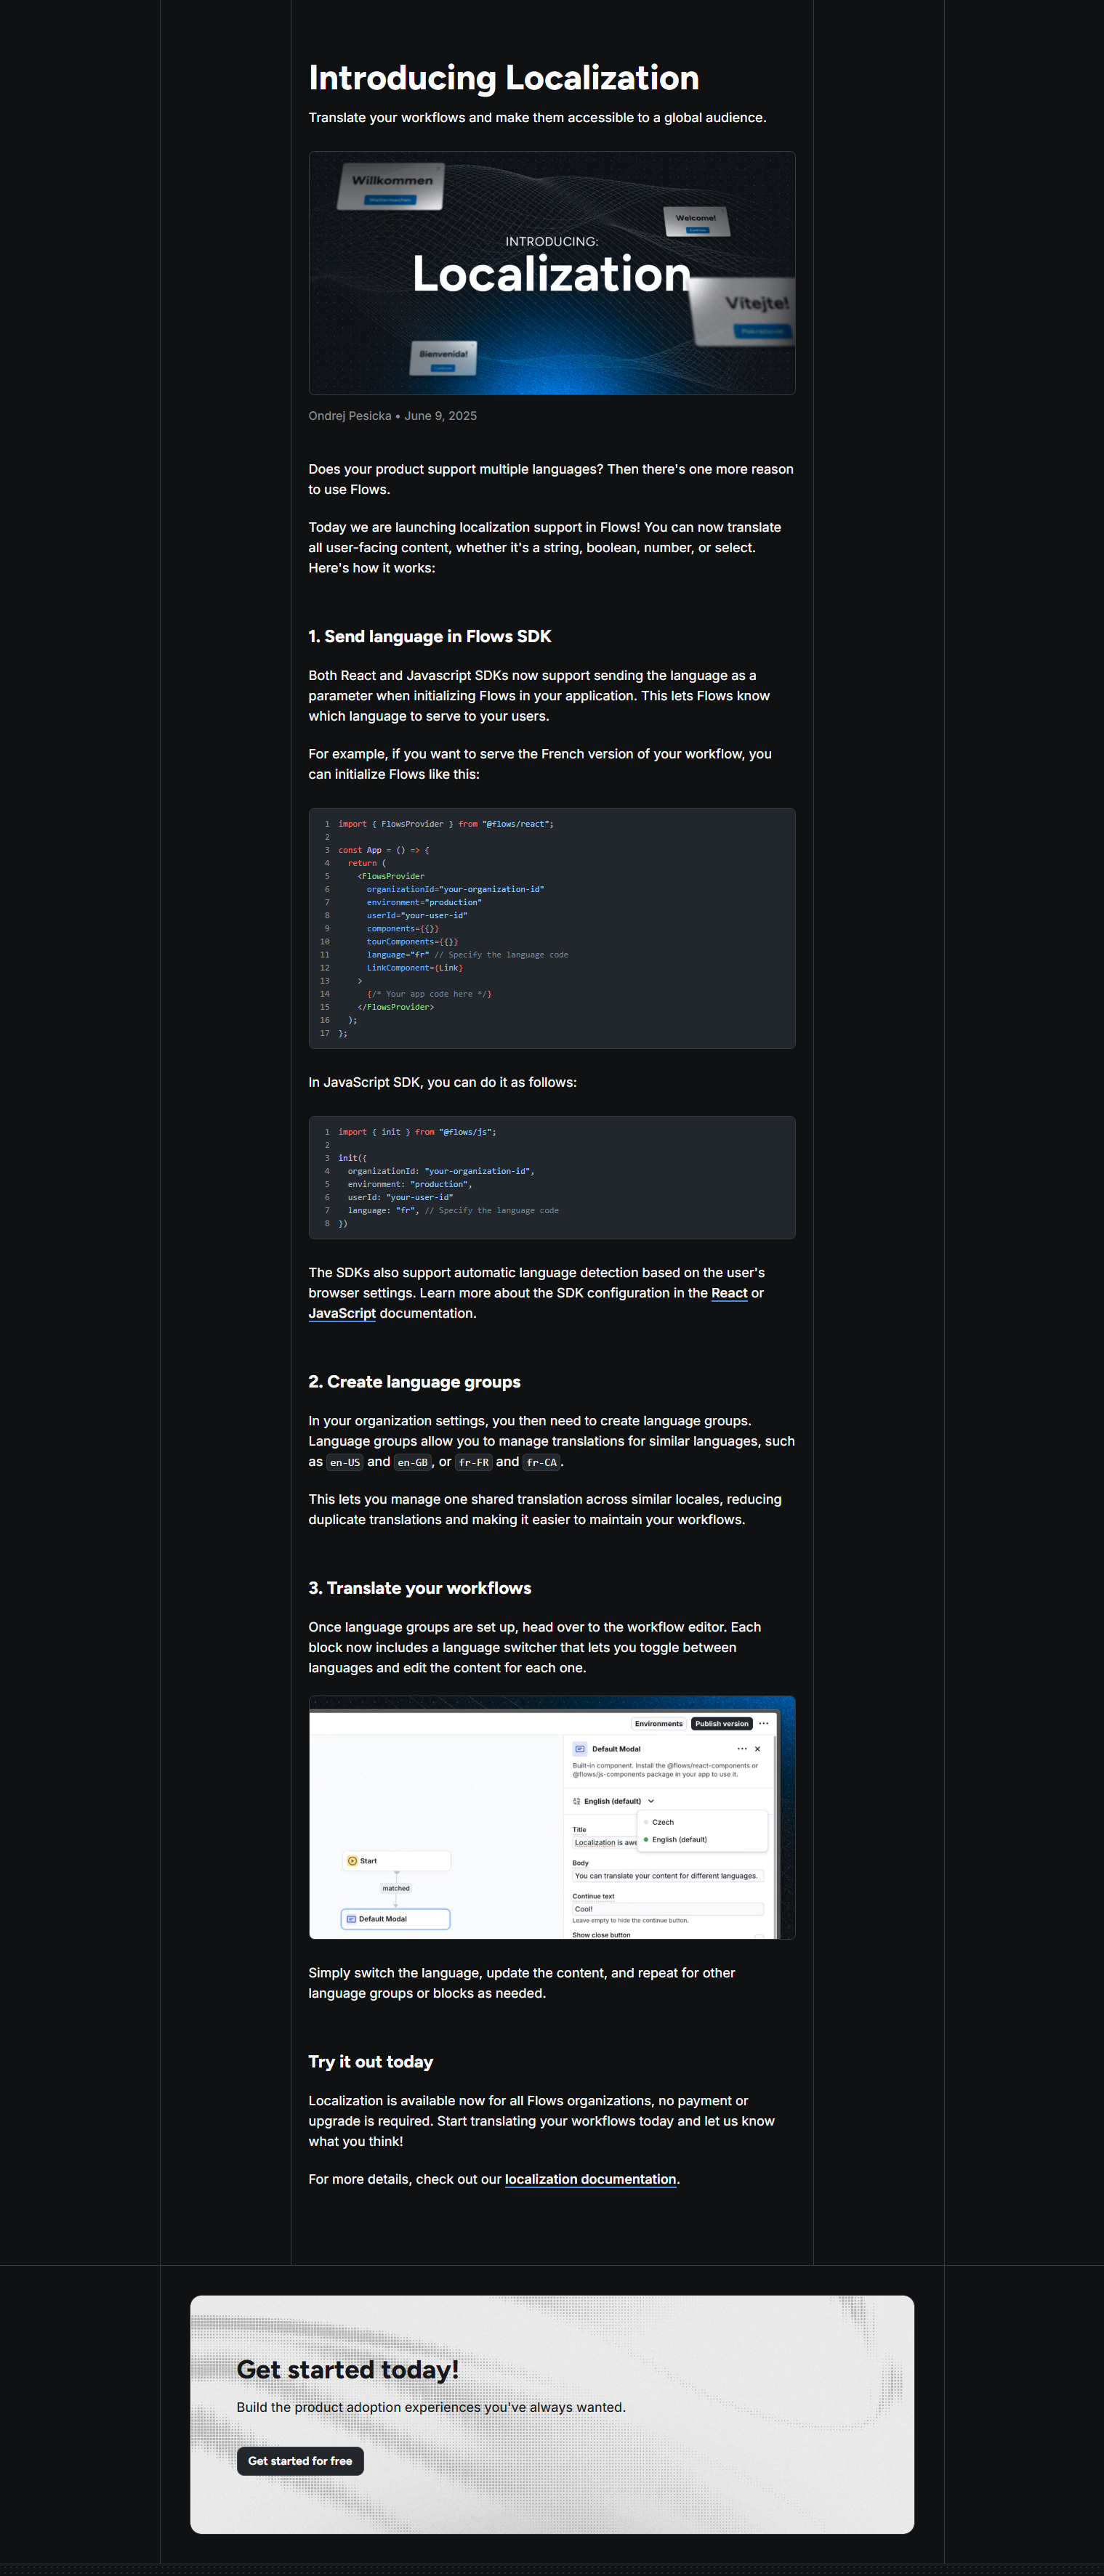Click the Introducing Localization heading
The width and height of the screenshot is (1104, 2576).
[x=504, y=78]
